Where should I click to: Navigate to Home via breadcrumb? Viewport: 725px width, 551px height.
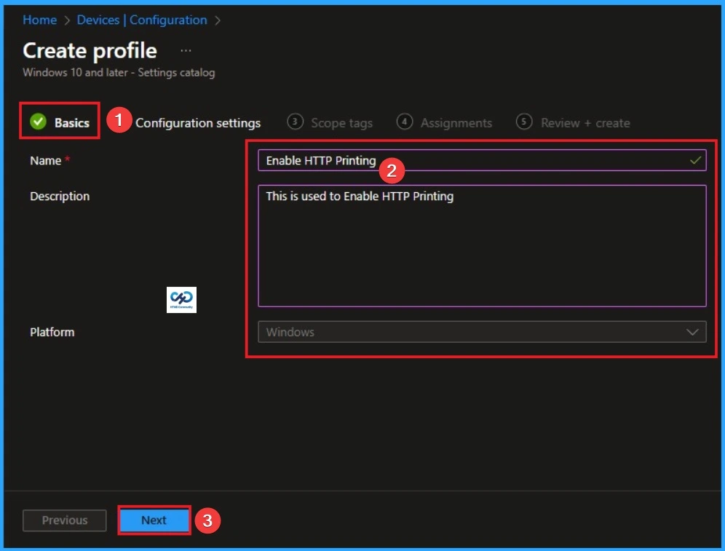click(x=39, y=20)
